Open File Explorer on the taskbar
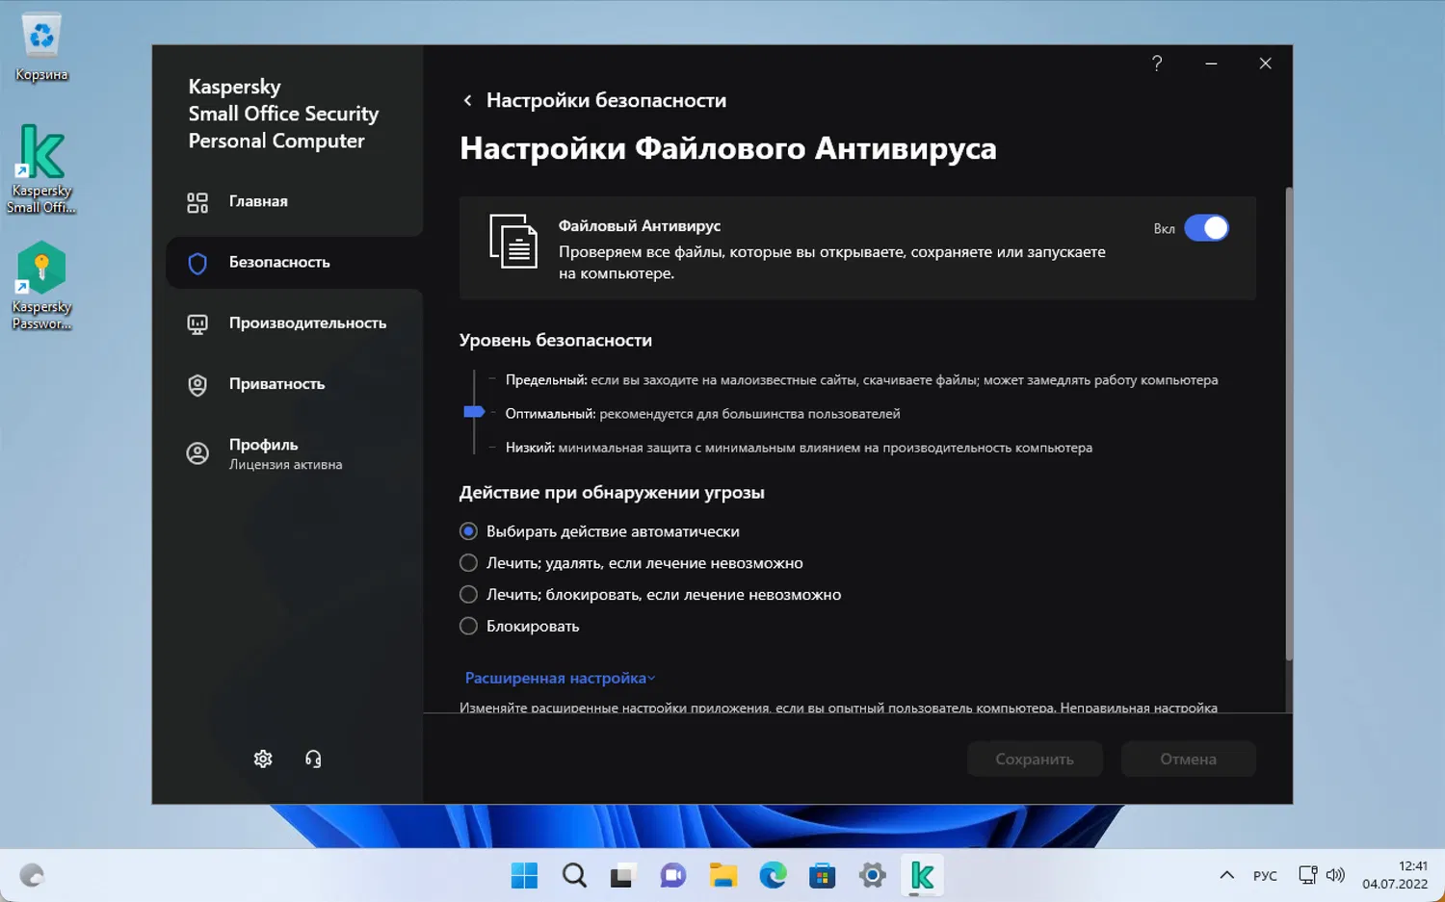The width and height of the screenshot is (1445, 902). pyautogui.click(x=723, y=875)
